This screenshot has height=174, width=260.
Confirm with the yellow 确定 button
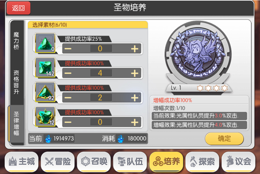click(x=224, y=138)
